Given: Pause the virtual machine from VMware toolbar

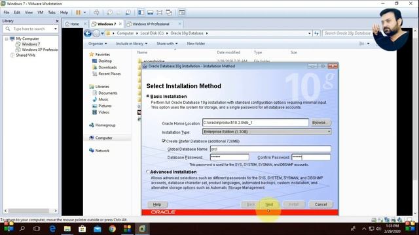Looking at the screenshot, I should (x=79, y=12).
